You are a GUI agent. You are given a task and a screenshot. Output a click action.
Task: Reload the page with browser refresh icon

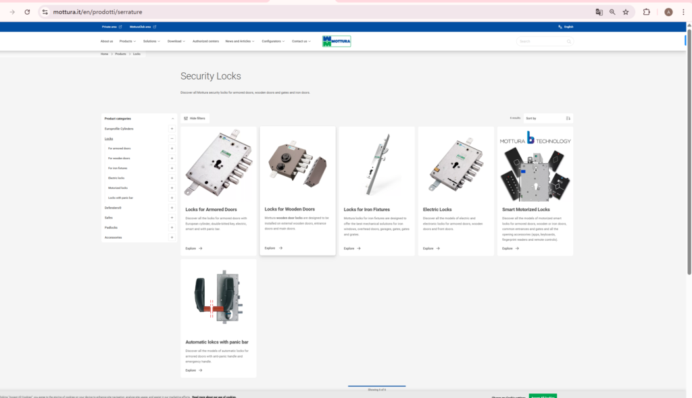(x=27, y=12)
